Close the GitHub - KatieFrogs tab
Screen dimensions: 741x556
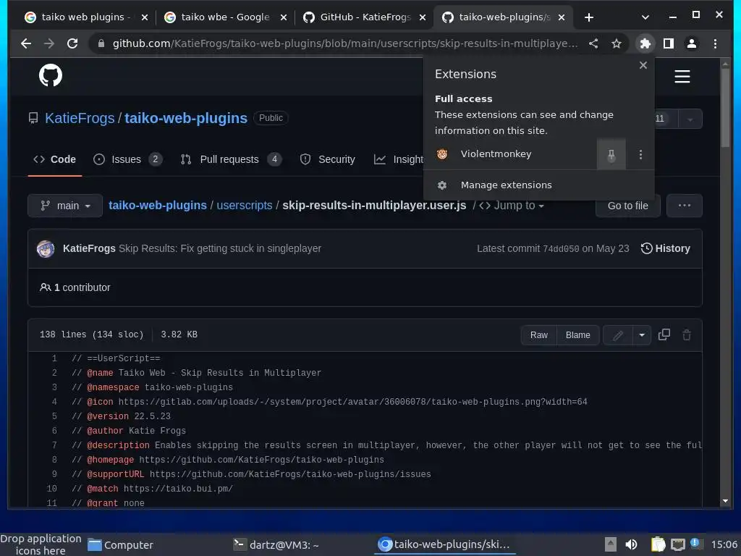click(423, 17)
